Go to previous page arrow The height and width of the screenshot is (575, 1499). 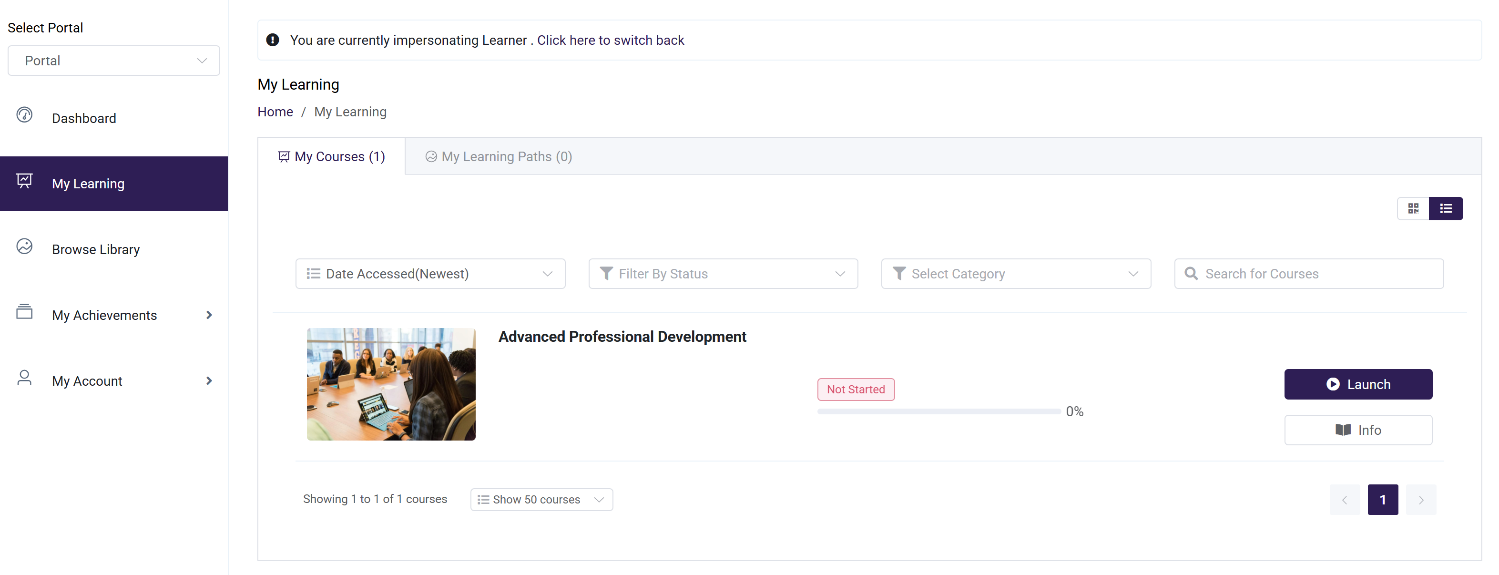click(1344, 500)
